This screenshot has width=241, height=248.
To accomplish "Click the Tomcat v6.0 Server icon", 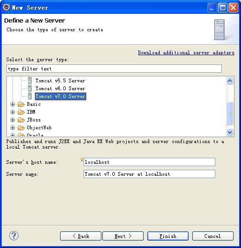I will [x=30, y=88].
